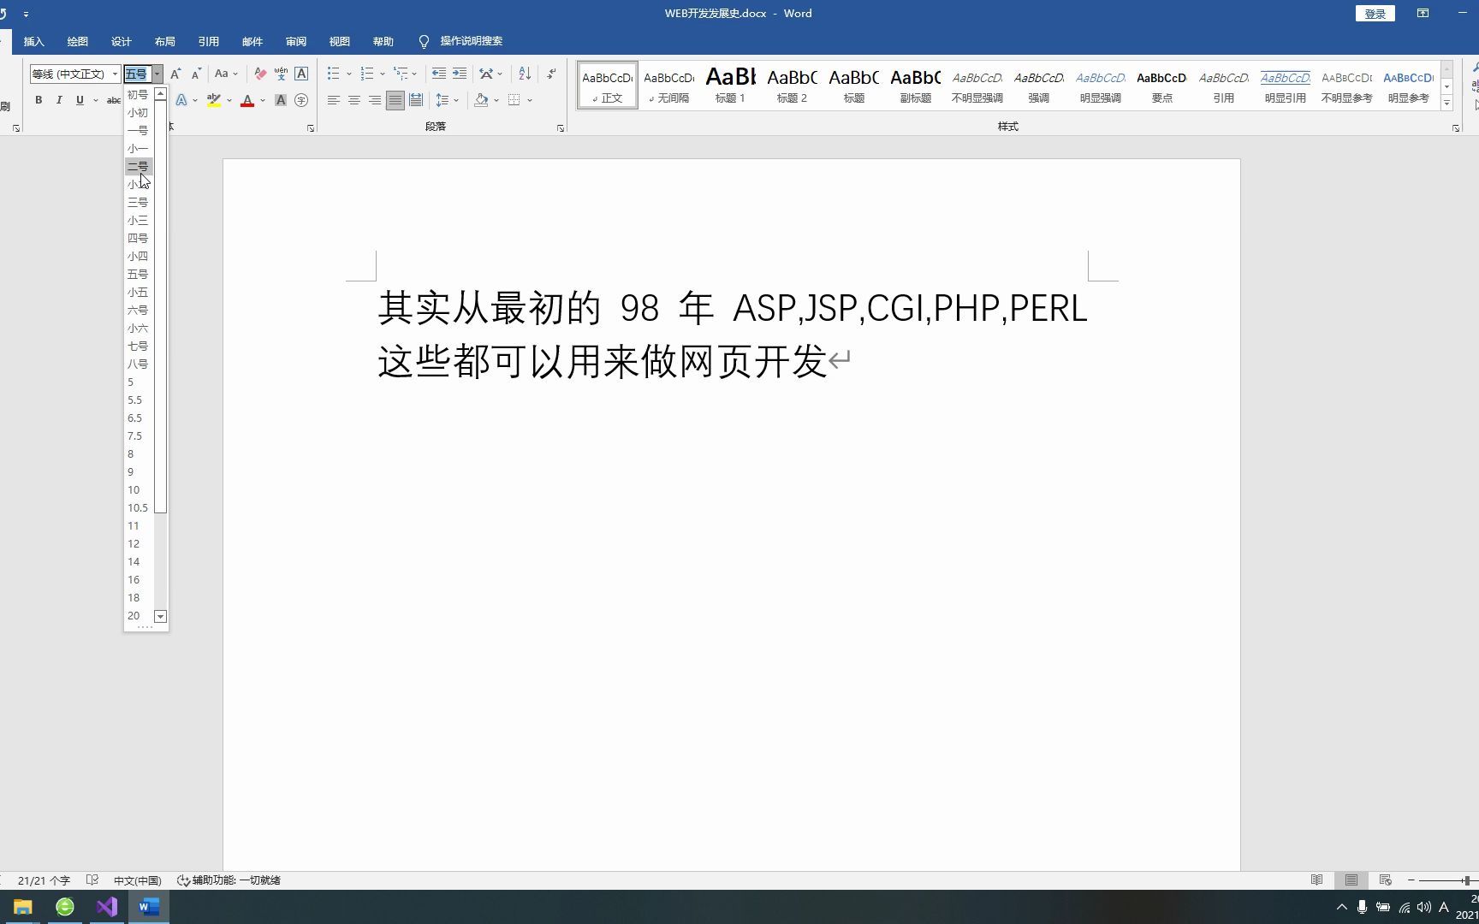Insert enclosed character icon
The image size is (1479, 924).
click(x=301, y=100)
